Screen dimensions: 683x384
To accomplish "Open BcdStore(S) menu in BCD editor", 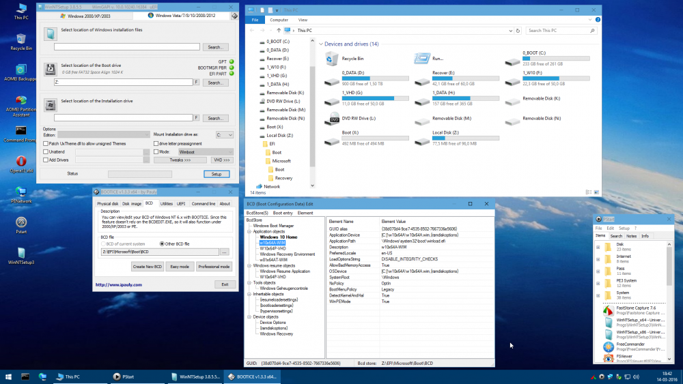I will [257, 213].
